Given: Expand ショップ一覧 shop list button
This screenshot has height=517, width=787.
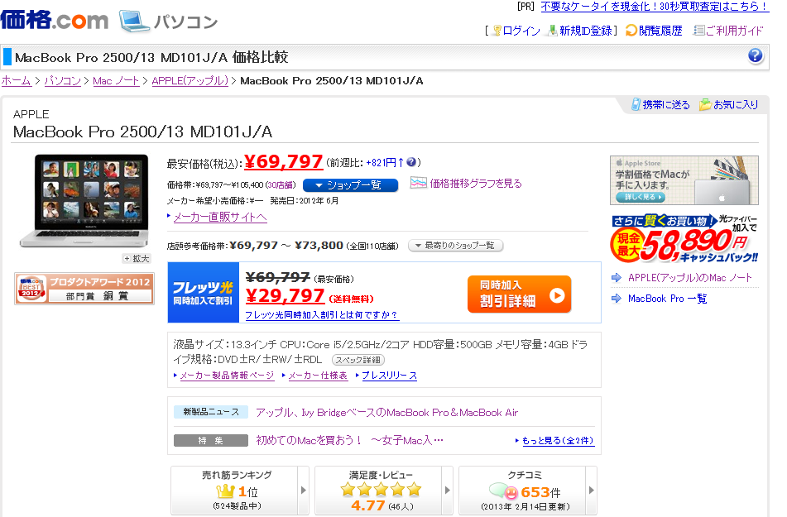Looking at the screenshot, I should point(350,185).
